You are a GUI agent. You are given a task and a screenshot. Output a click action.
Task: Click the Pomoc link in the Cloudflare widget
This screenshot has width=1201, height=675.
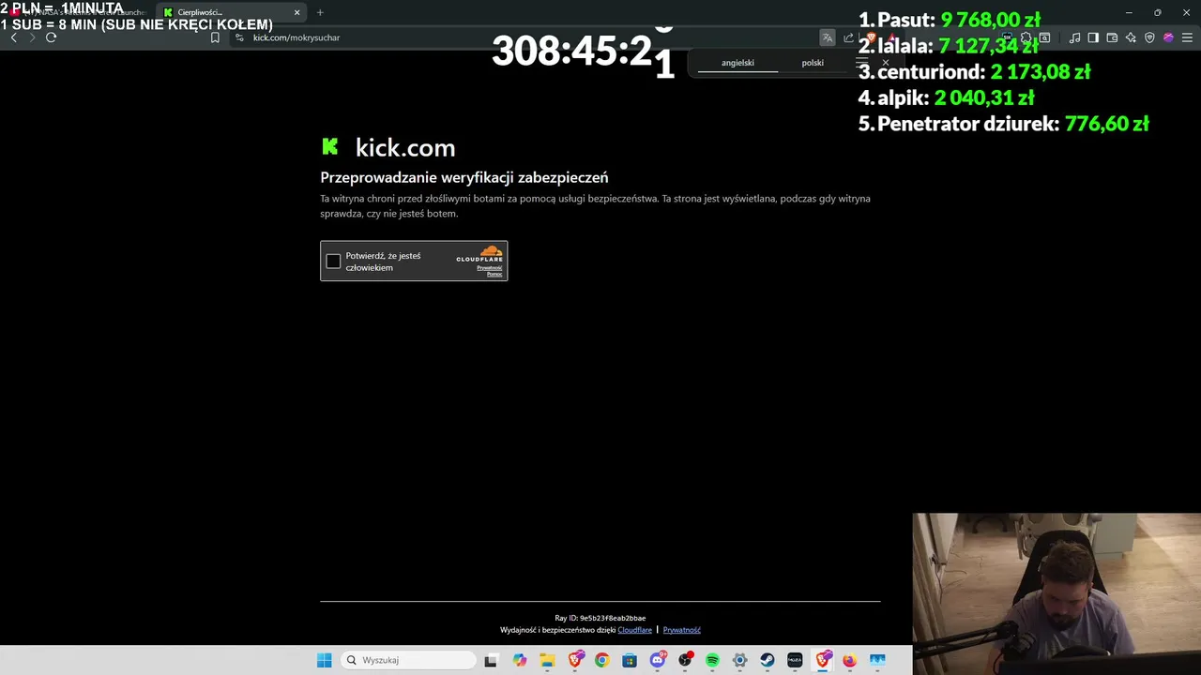point(494,274)
